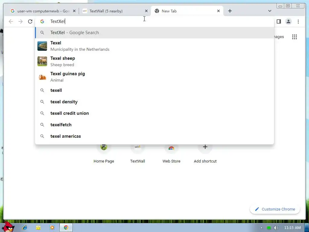Select the texel americas suggestion
This screenshot has height=232, width=309.
[154, 136]
